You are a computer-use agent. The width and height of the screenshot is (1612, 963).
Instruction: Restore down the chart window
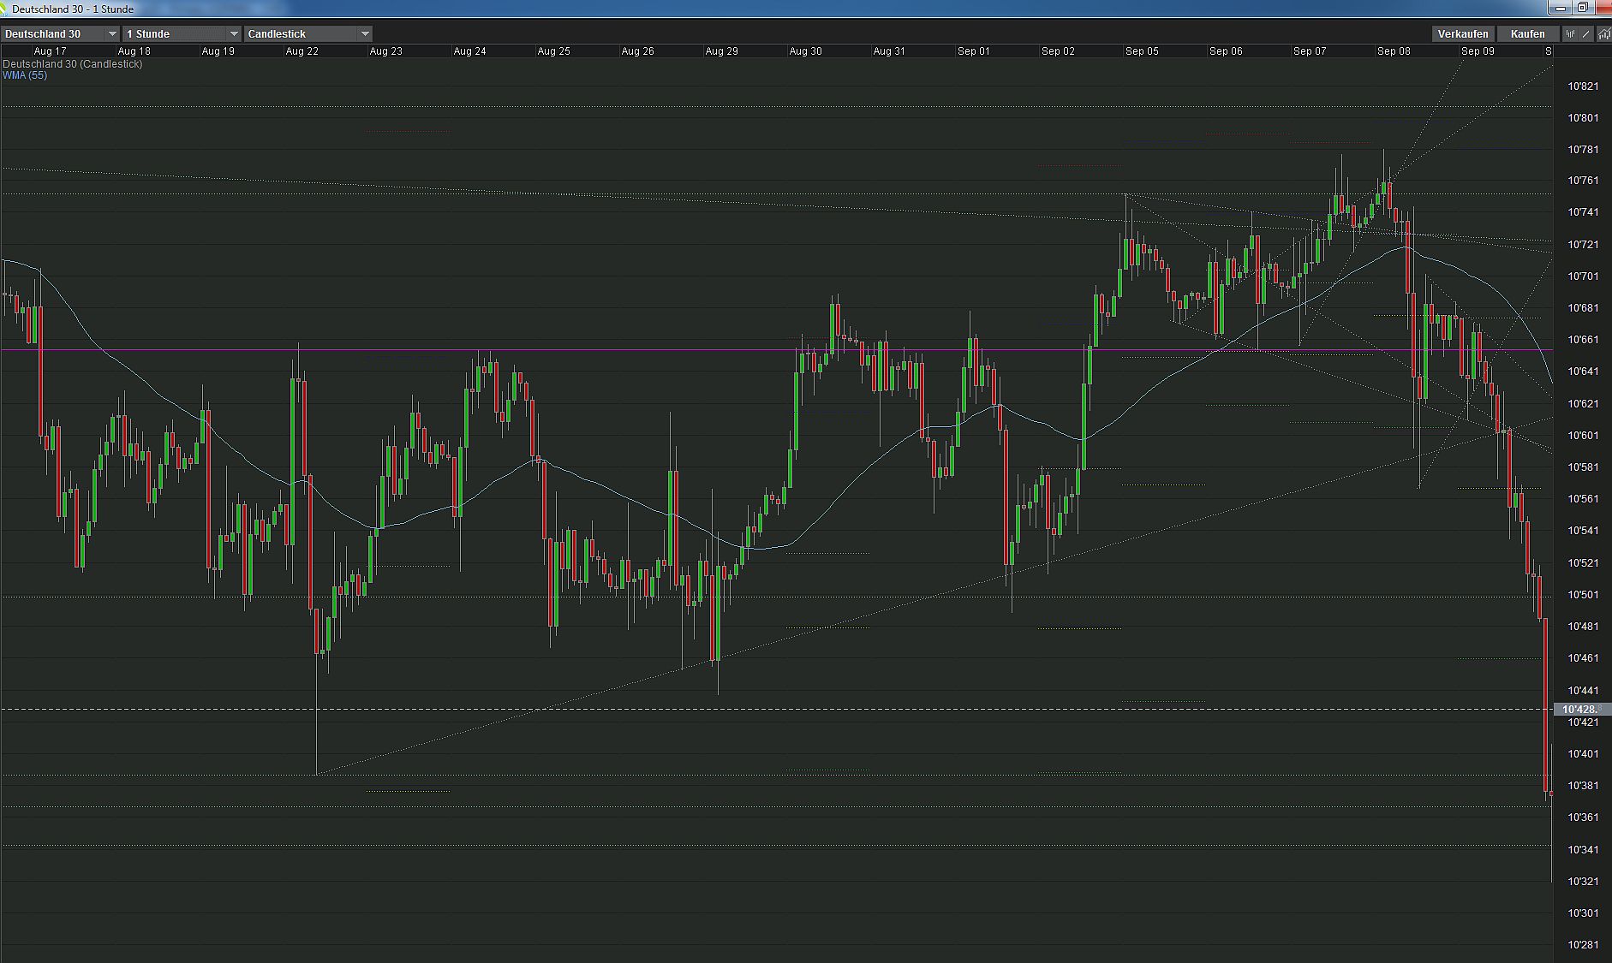(1583, 8)
